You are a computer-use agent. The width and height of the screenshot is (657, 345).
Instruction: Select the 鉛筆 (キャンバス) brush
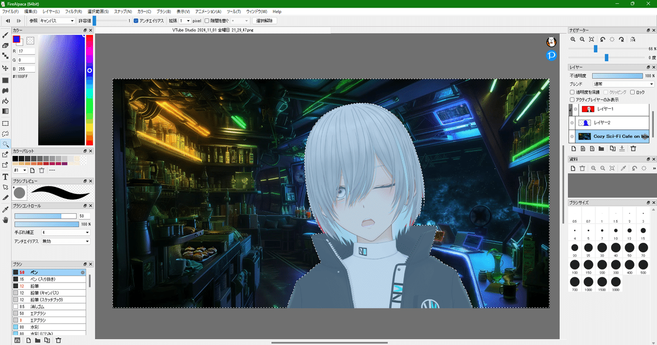pos(49,293)
